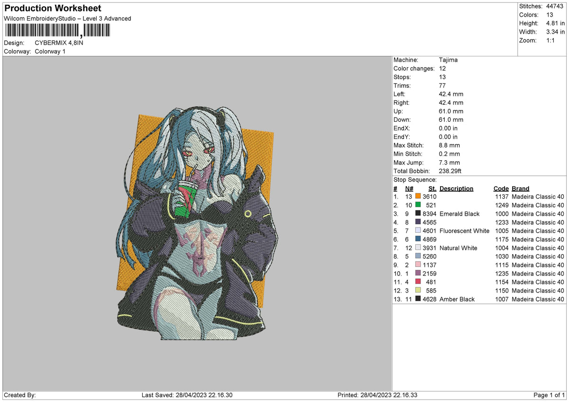This screenshot has height=402, width=569.
Task: Click the stitch count 8394
Action: 429,213
